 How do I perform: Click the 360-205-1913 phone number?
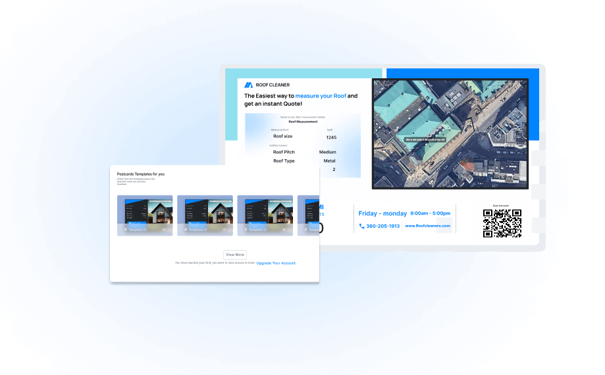click(x=383, y=226)
